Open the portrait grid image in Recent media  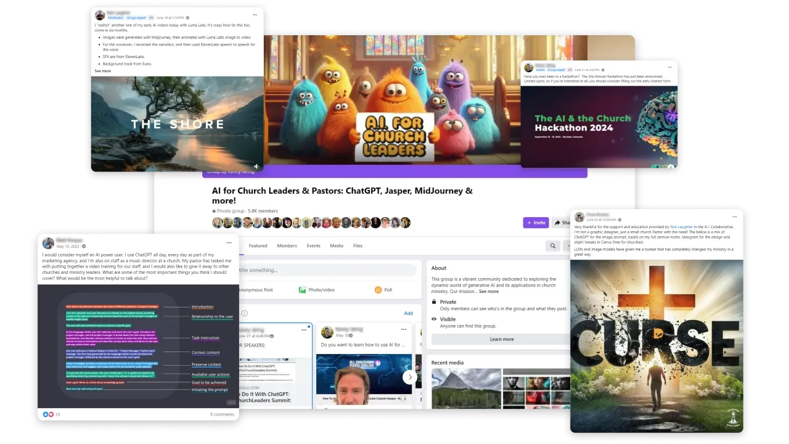pyautogui.click(x=537, y=388)
